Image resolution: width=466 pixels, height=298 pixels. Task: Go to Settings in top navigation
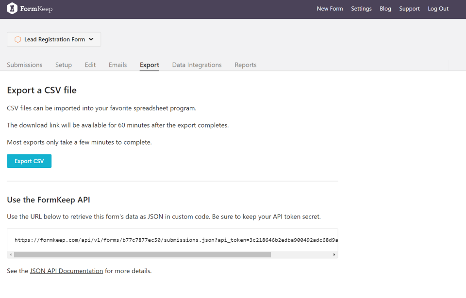(x=361, y=9)
